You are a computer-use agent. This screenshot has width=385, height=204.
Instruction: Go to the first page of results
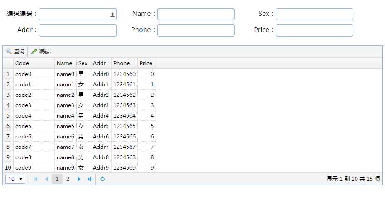click(36, 179)
